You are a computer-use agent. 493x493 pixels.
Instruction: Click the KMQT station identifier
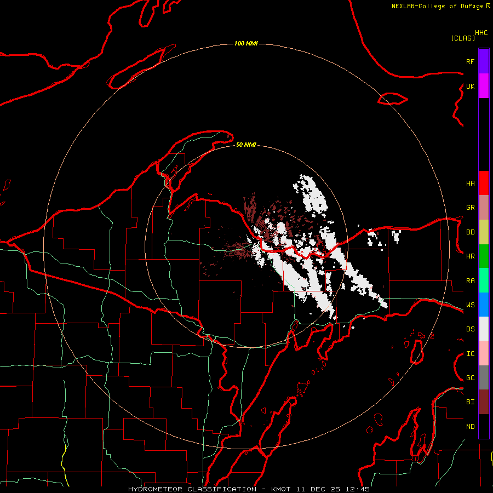pos(281,489)
